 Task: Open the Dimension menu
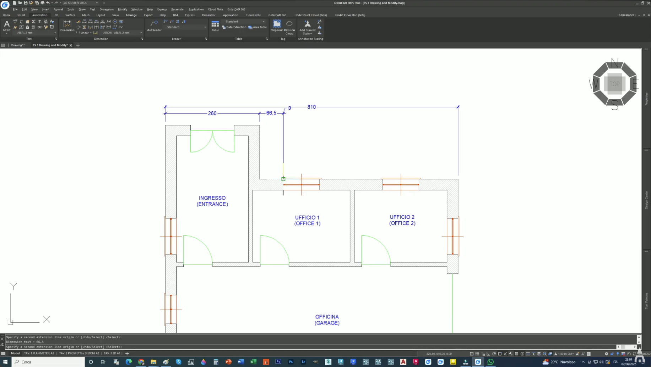106,9
